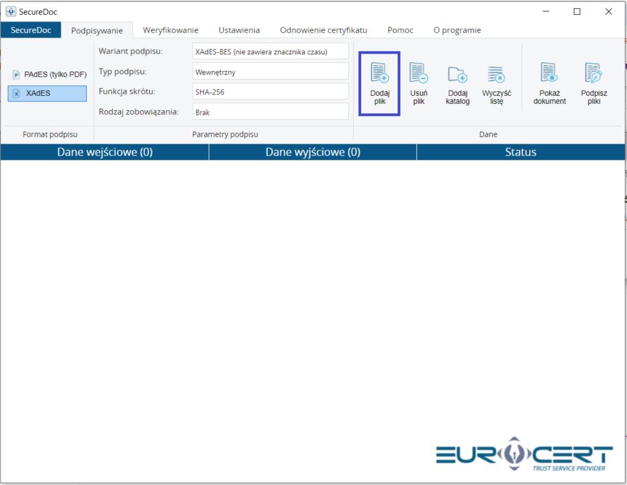Click the Dane wyjściowe (0) column header
The width and height of the screenshot is (627, 485).
pyautogui.click(x=313, y=152)
